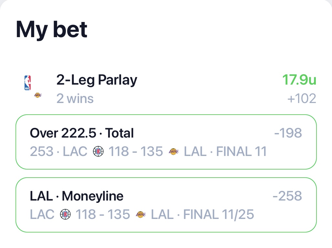Tap 118 - 135 score in Moneyline leg
Viewport: 332px width, 248px height.
103,214
